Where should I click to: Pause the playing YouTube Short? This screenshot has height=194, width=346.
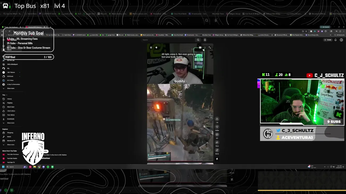coord(151,47)
